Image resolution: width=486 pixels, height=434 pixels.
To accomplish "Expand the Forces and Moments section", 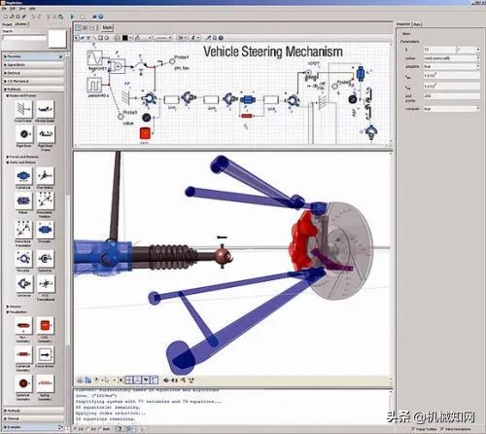I will (x=22, y=157).
